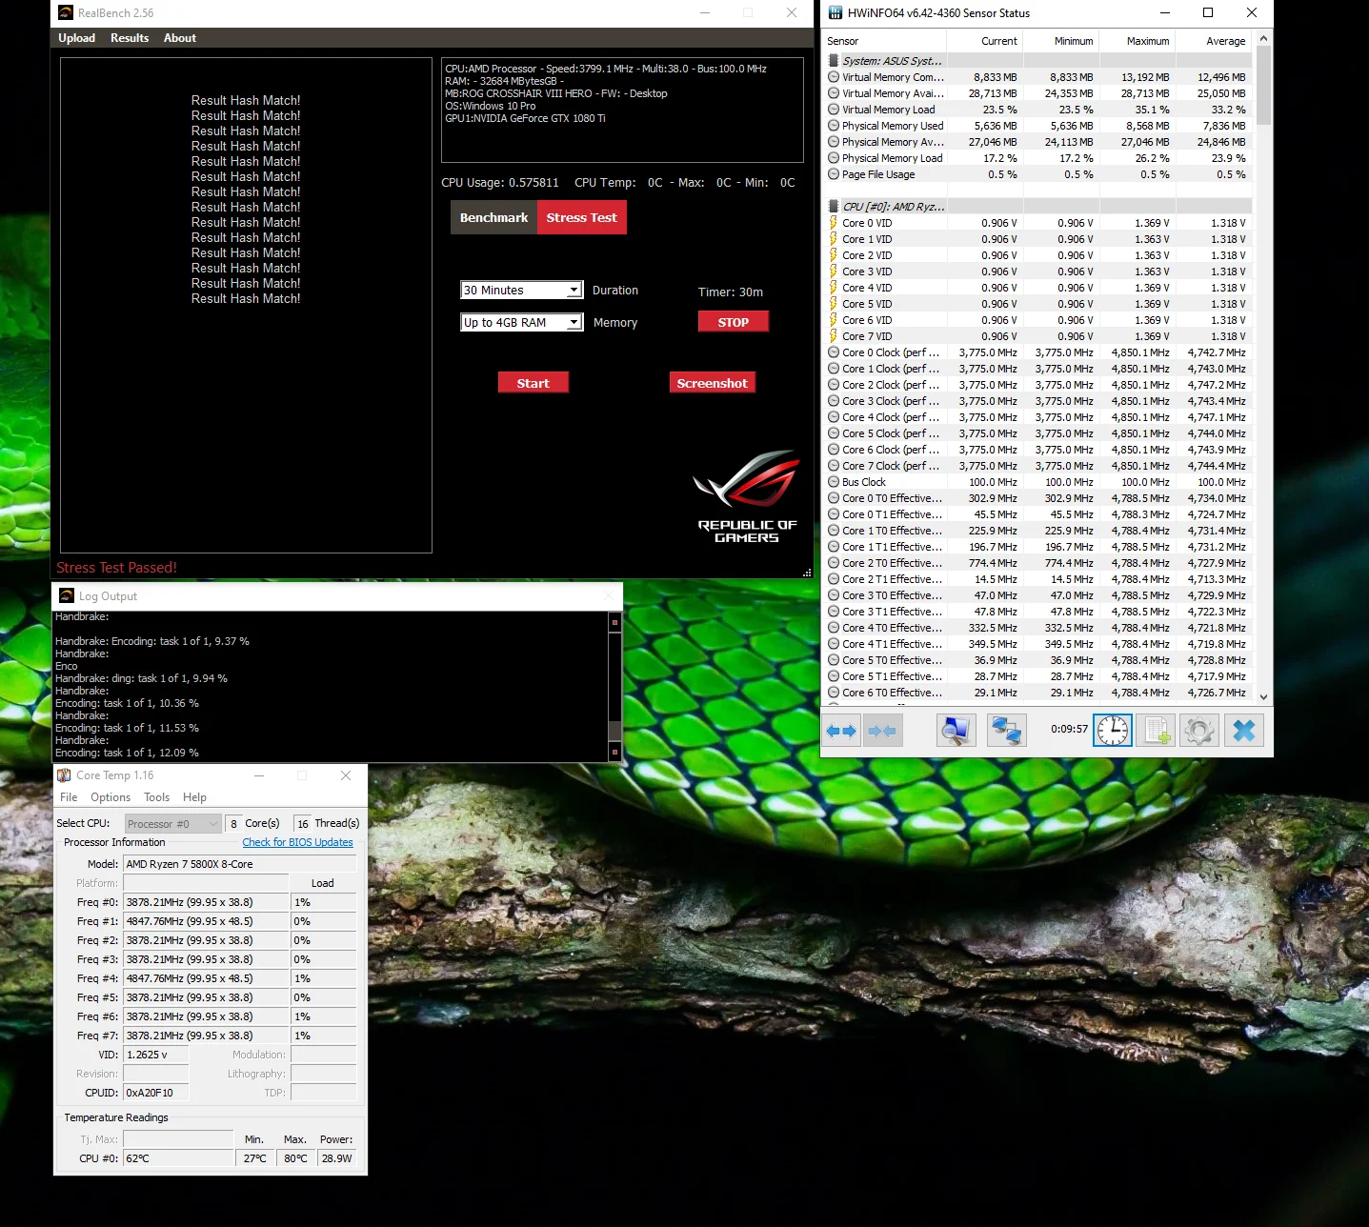The image size is (1369, 1227).
Task: Reset HWiNFO timer clock icon
Action: click(1112, 731)
